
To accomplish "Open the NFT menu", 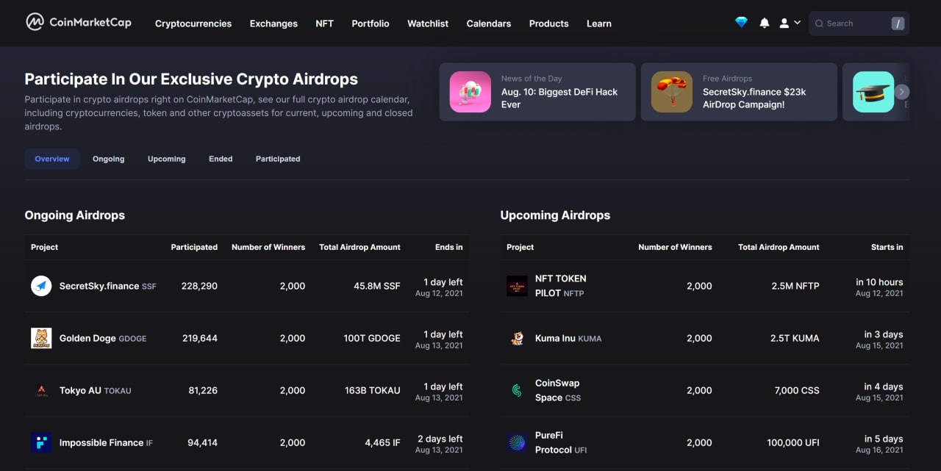I will coord(324,24).
